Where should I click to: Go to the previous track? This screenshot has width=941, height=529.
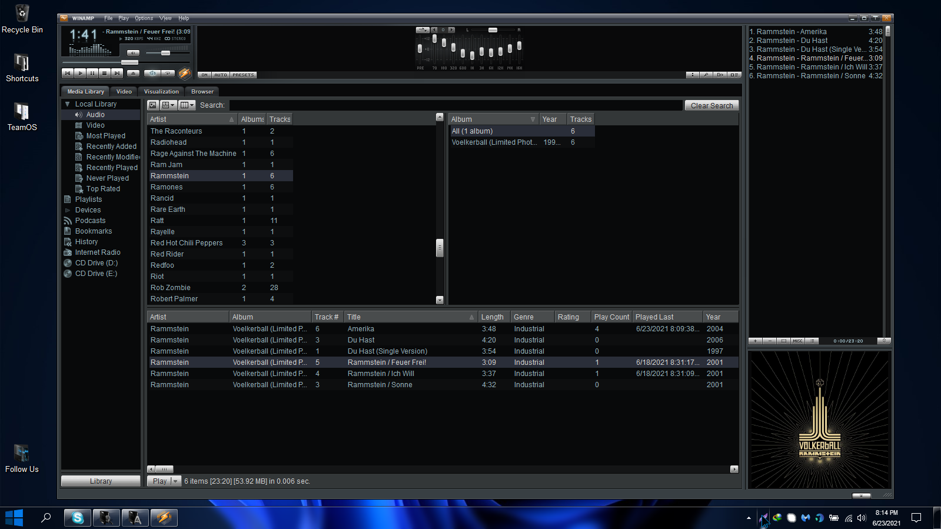(68, 73)
